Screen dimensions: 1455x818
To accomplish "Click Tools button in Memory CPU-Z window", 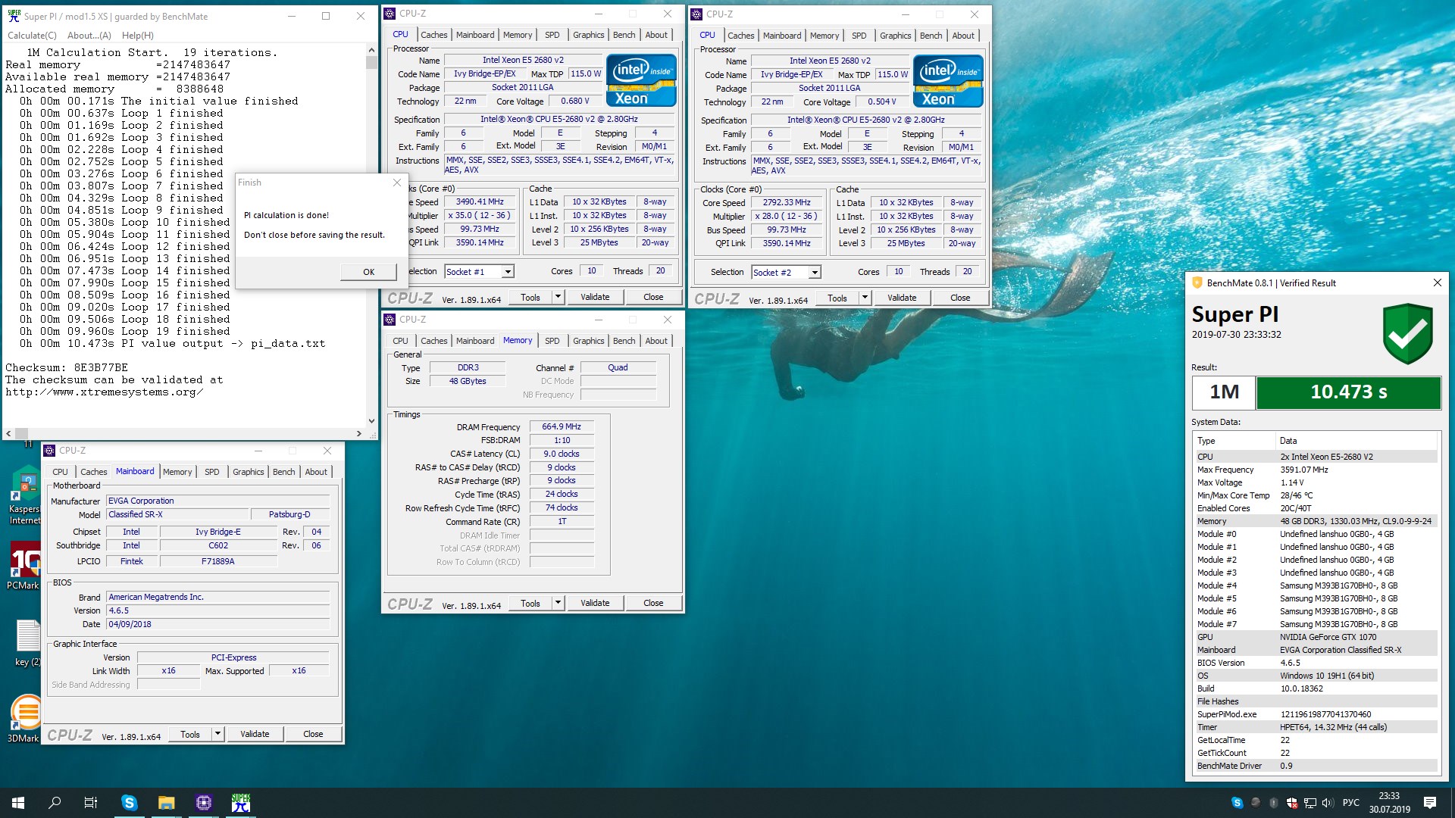I will [x=530, y=603].
